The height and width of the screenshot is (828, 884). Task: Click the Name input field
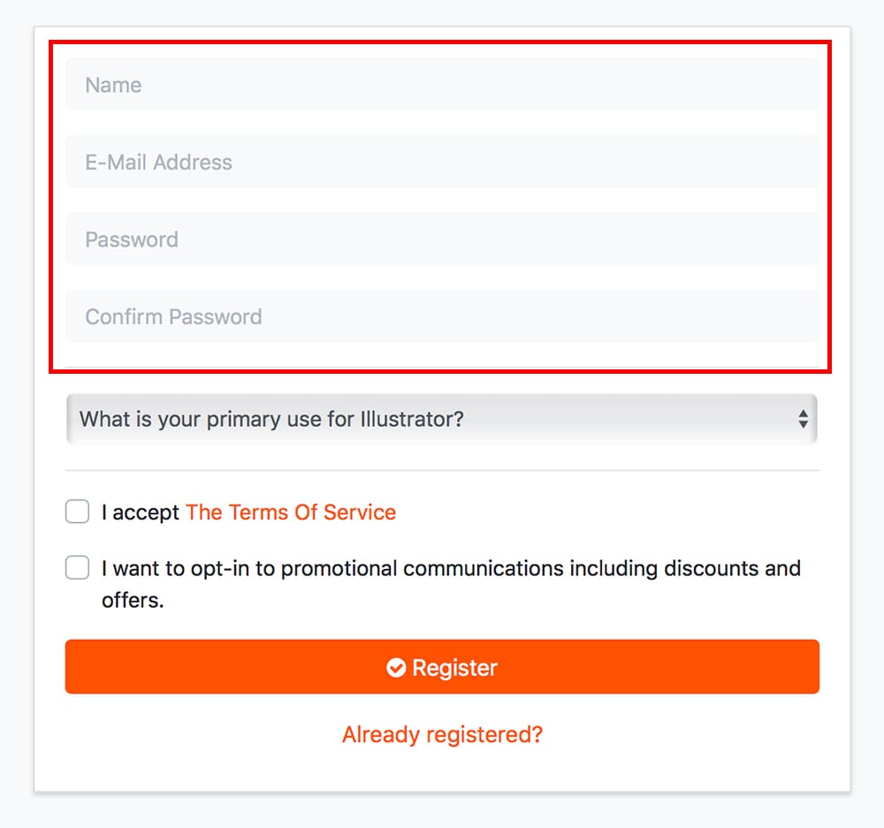pyautogui.click(x=442, y=85)
